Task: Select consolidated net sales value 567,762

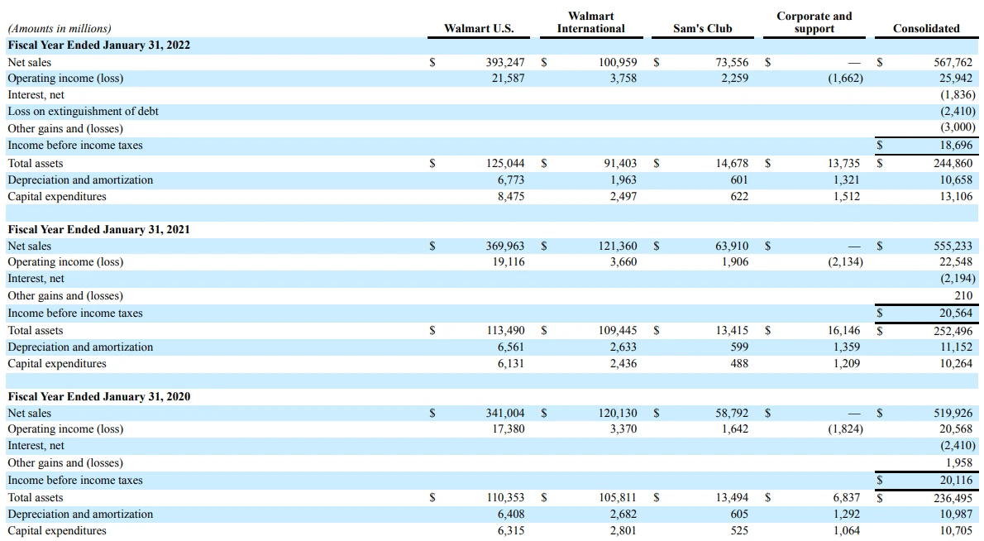Action: (953, 62)
